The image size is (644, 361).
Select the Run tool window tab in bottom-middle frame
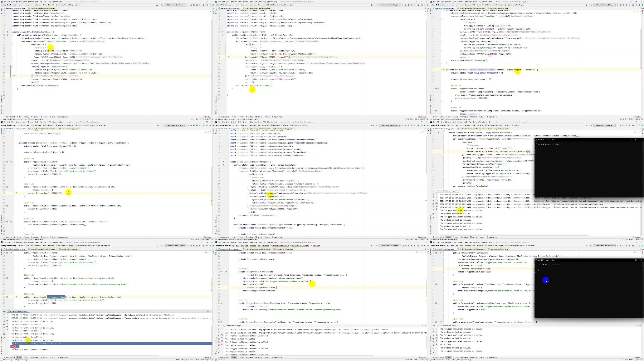[234, 357]
